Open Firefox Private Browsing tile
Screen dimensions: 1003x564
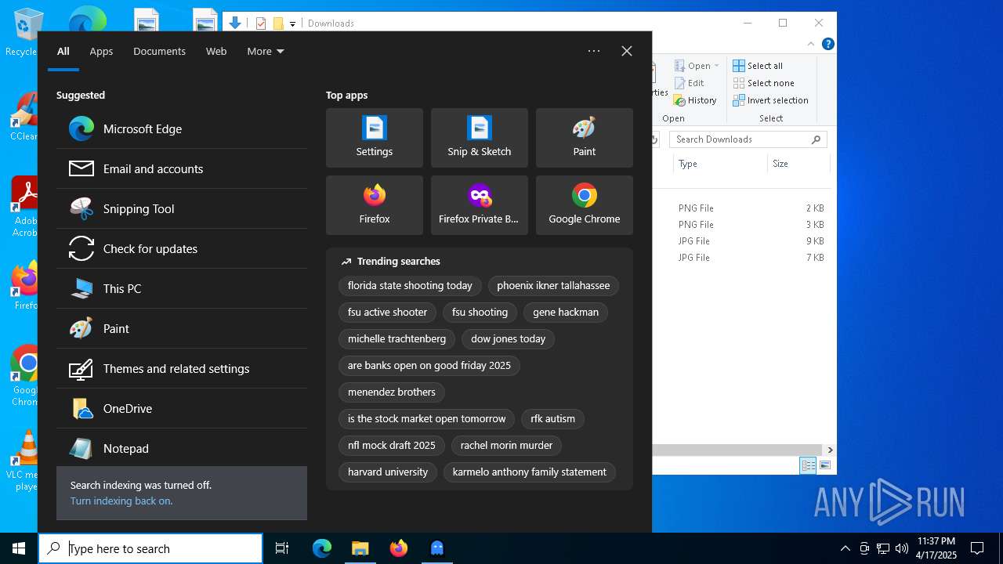[x=480, y=205]
